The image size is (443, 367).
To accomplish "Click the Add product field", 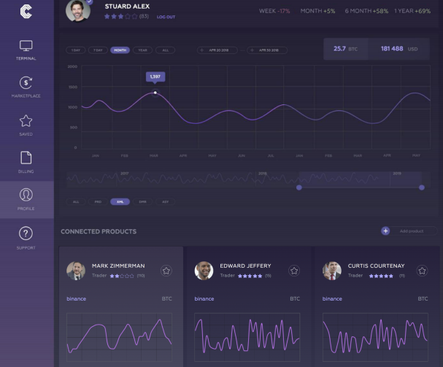I will [416, 231].
